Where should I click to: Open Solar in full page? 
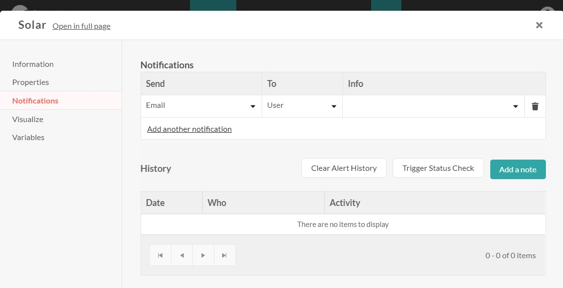tap(81, 26)
